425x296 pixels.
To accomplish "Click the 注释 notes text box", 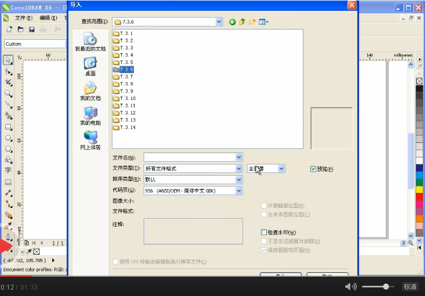I will [x=193, y=232].
